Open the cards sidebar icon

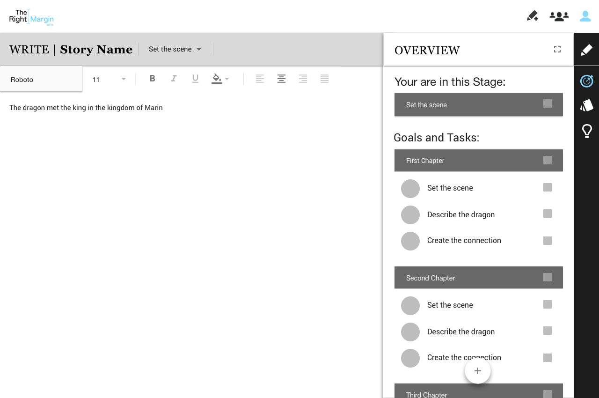[x=586, y=105]
